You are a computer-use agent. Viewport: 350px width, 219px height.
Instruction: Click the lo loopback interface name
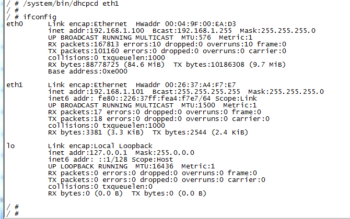click(x=10, y=144)
